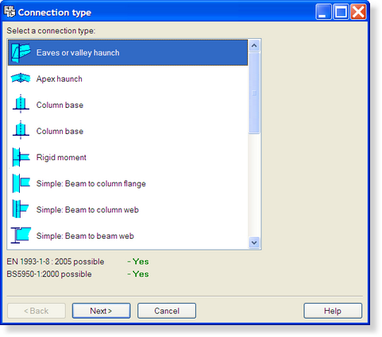Image resolution: width=382 pixels, height=337 pixels.
Task: Click the Rigid moment connection icon
Action: point(21,157)
